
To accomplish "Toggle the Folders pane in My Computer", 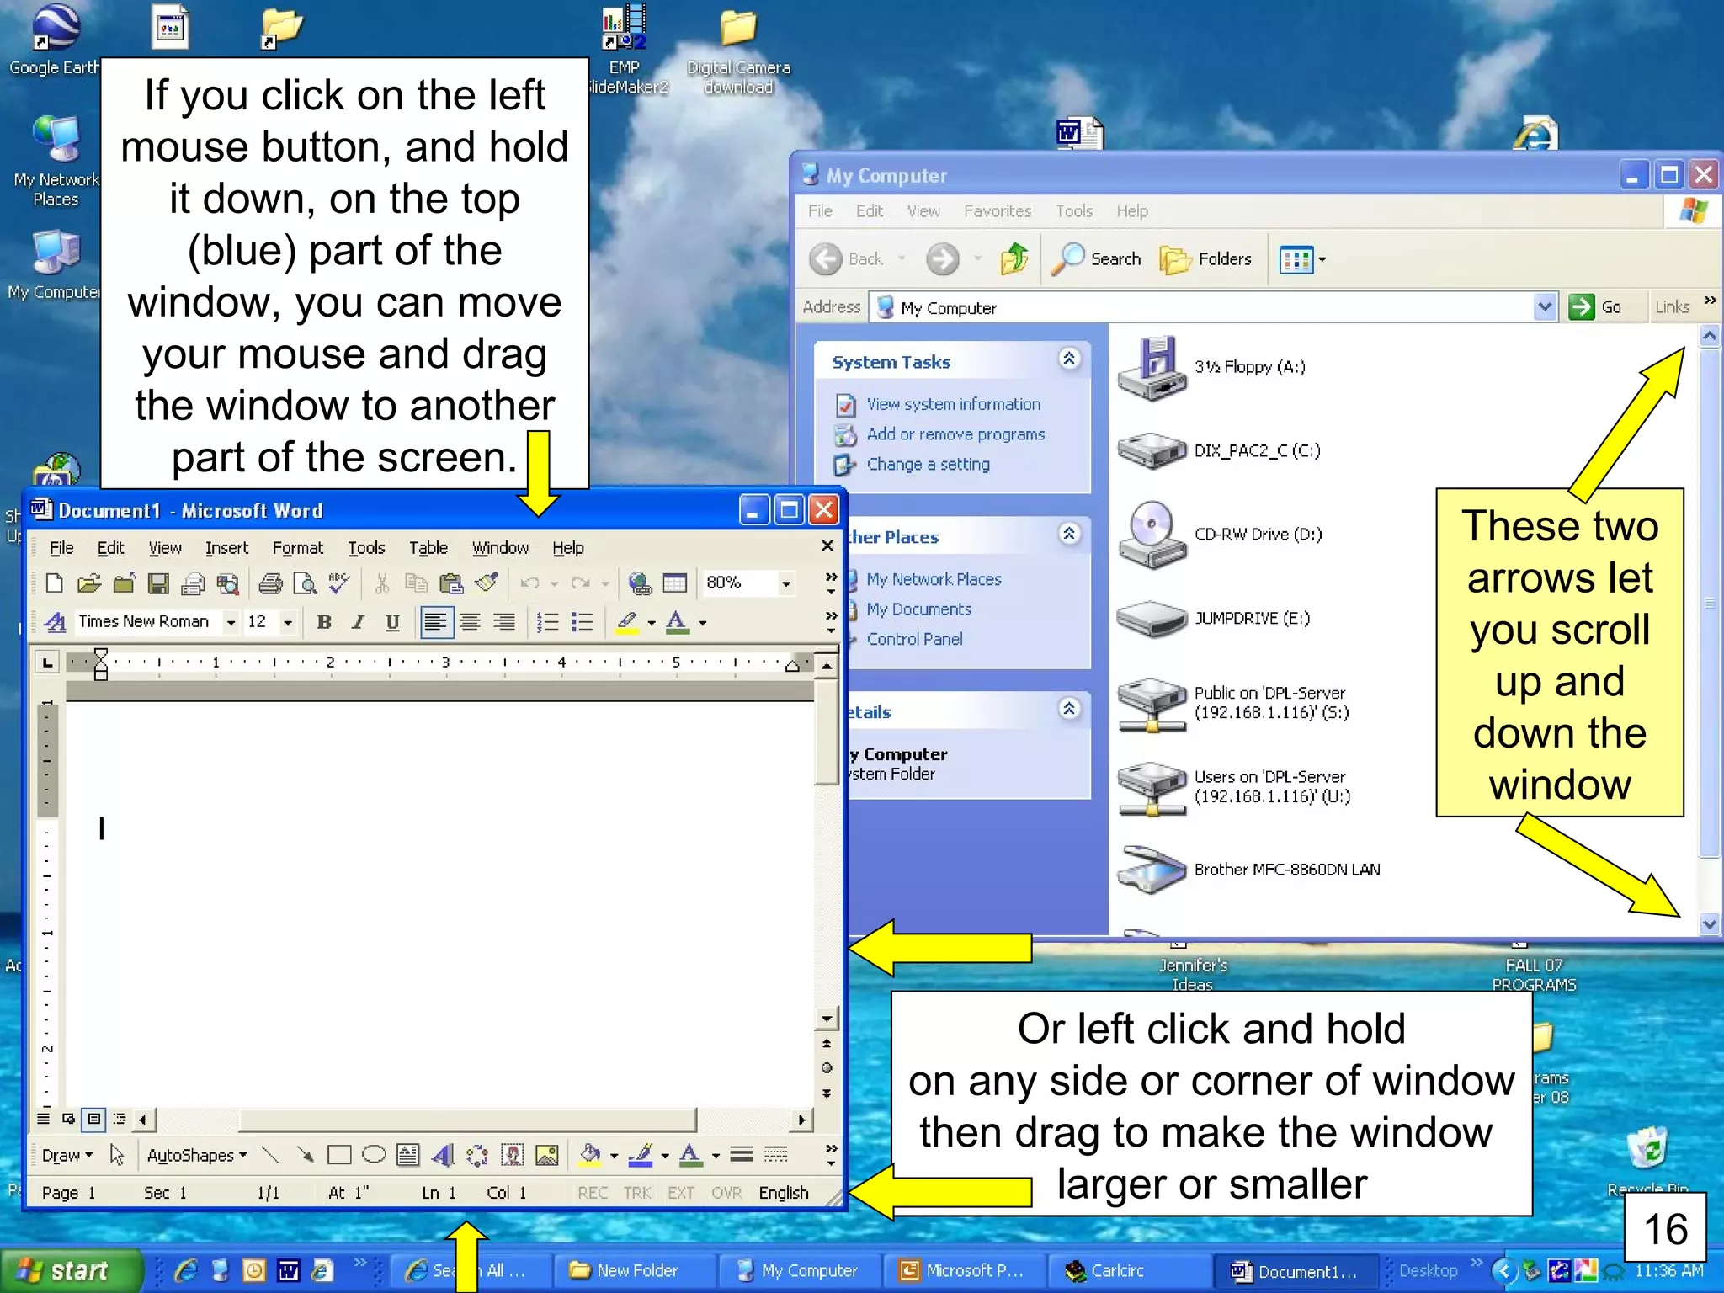I will coord(1205,258).
